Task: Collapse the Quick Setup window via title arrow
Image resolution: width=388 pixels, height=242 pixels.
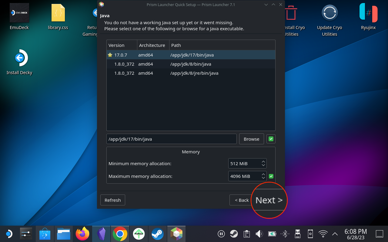Action: (x=266, y=5)
